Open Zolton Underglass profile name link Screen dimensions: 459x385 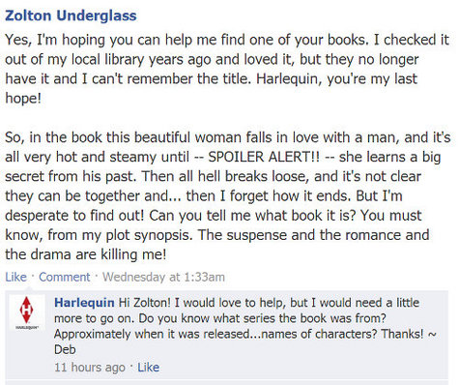pyautogui.click(x=71, y=15)
